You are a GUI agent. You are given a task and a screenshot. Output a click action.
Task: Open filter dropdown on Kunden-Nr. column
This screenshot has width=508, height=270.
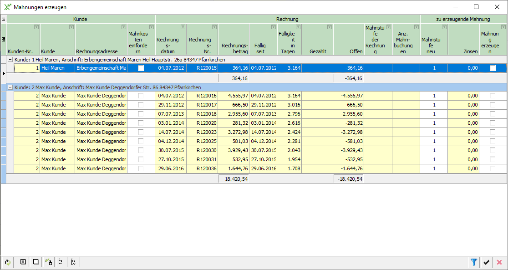36,27
